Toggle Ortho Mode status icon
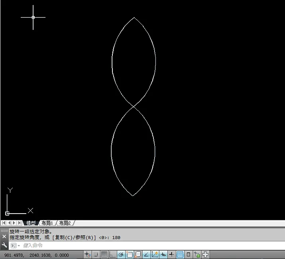 click(x=112, y=255)
